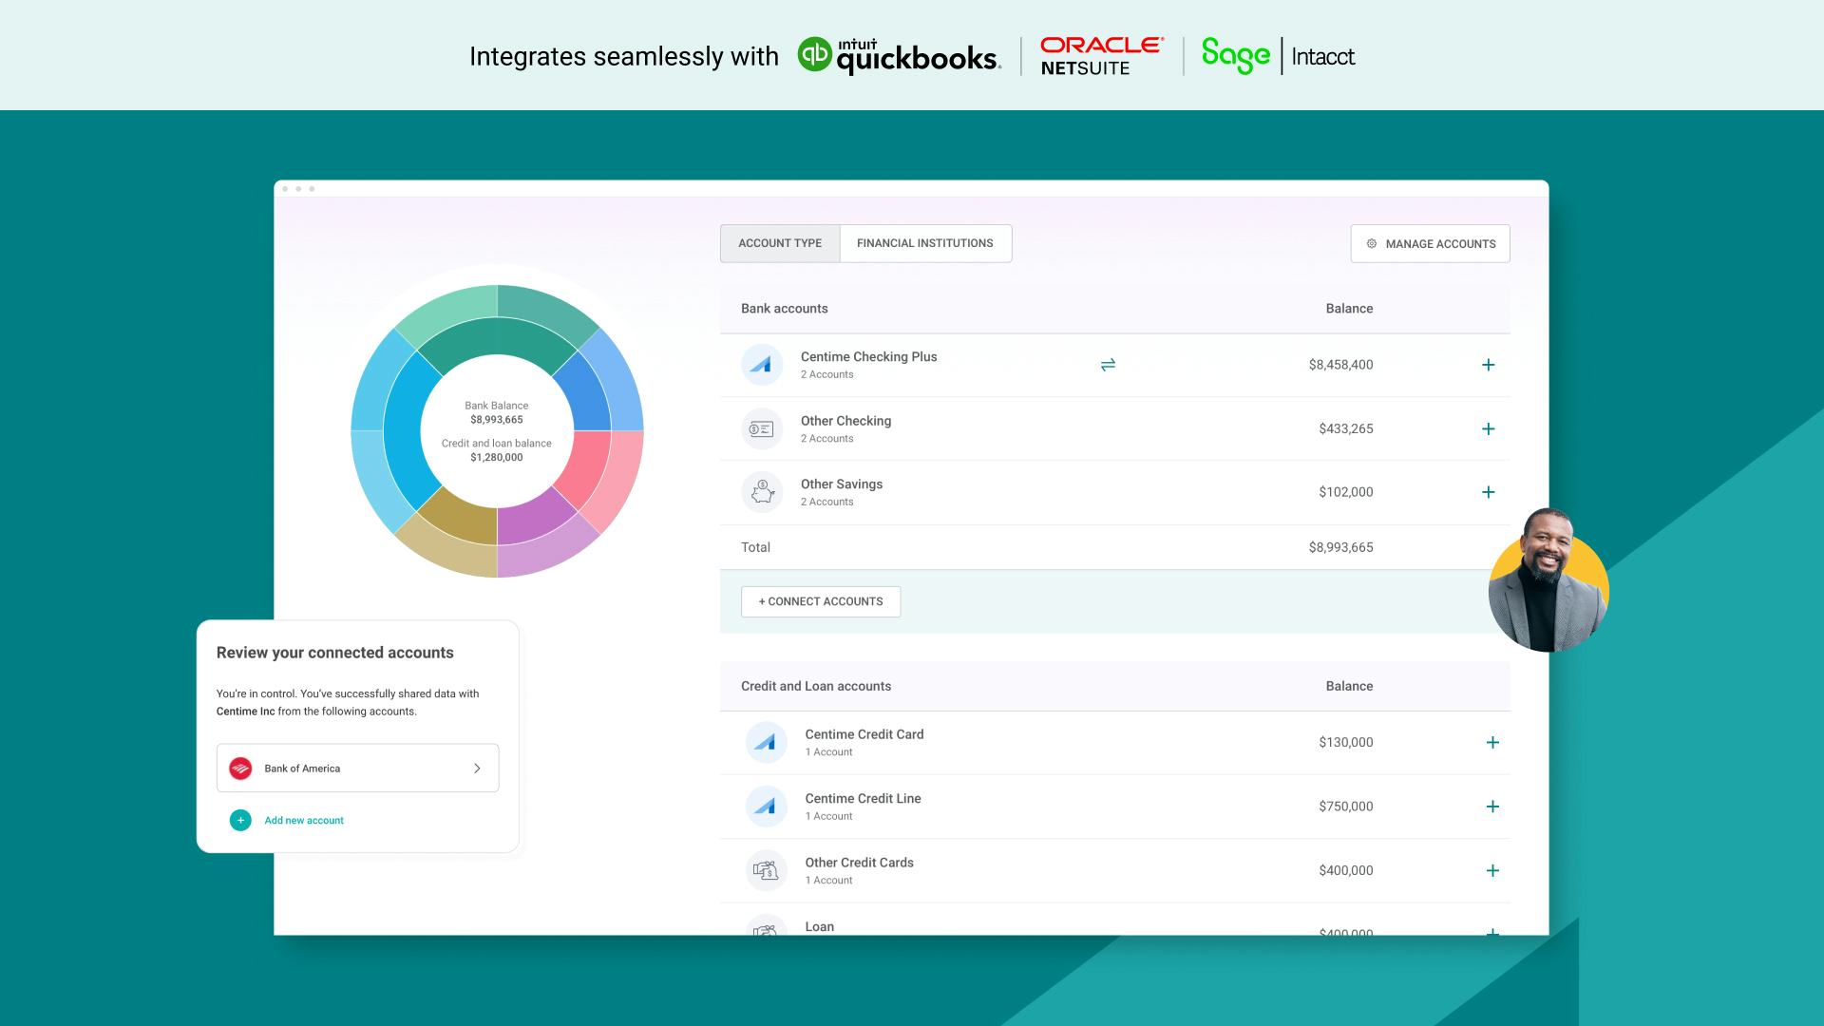Click the transfer arrows icon
The image size is (1824, 1026).
(x=1108, y=365)
